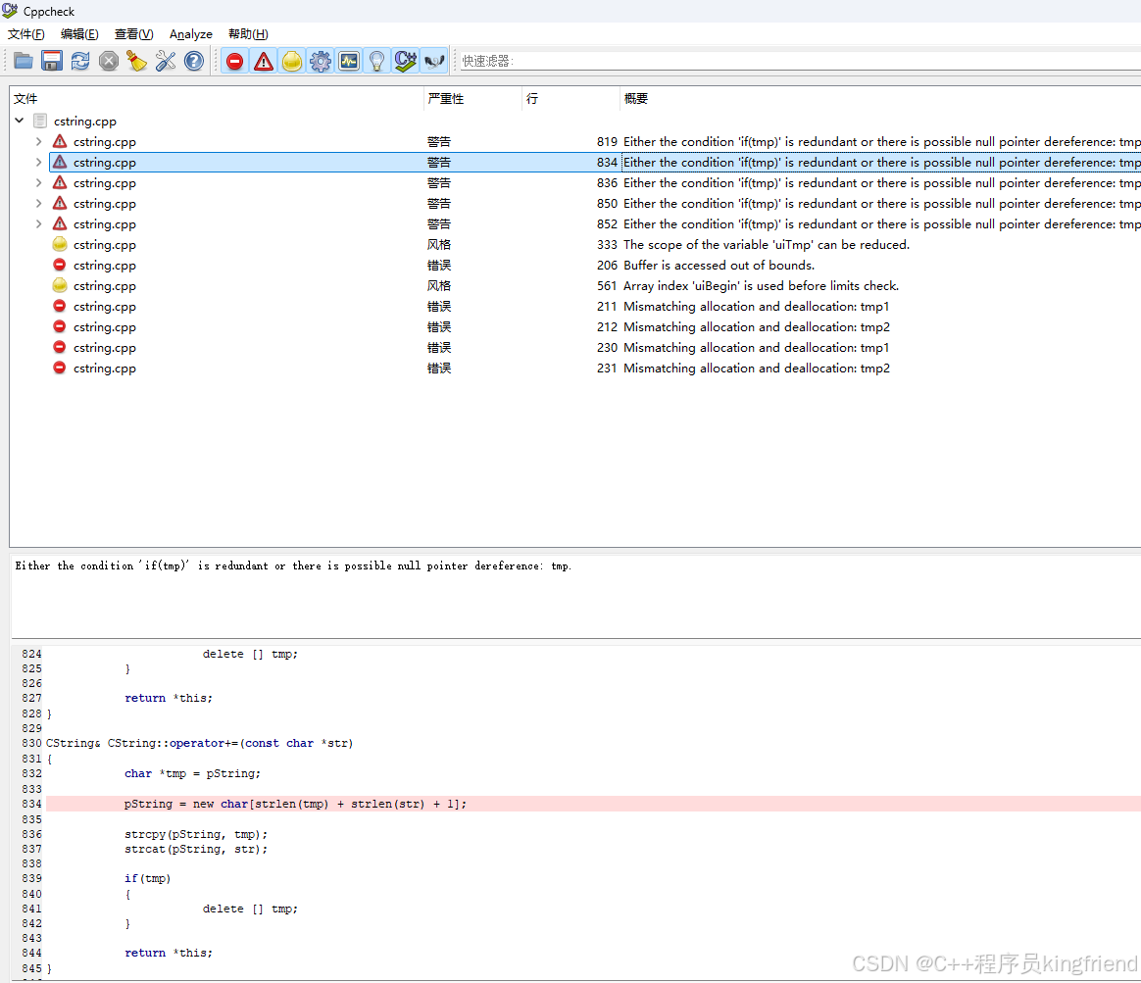This screenshot has width=1141, height=983.
Task: Open preferences via wrench and screwdriver icon
Action: (x=166, y=61)
